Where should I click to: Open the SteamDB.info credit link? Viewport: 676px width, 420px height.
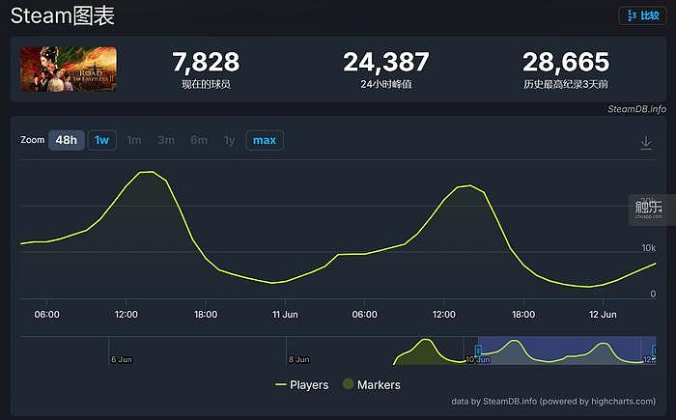click(x=636, y=109)
